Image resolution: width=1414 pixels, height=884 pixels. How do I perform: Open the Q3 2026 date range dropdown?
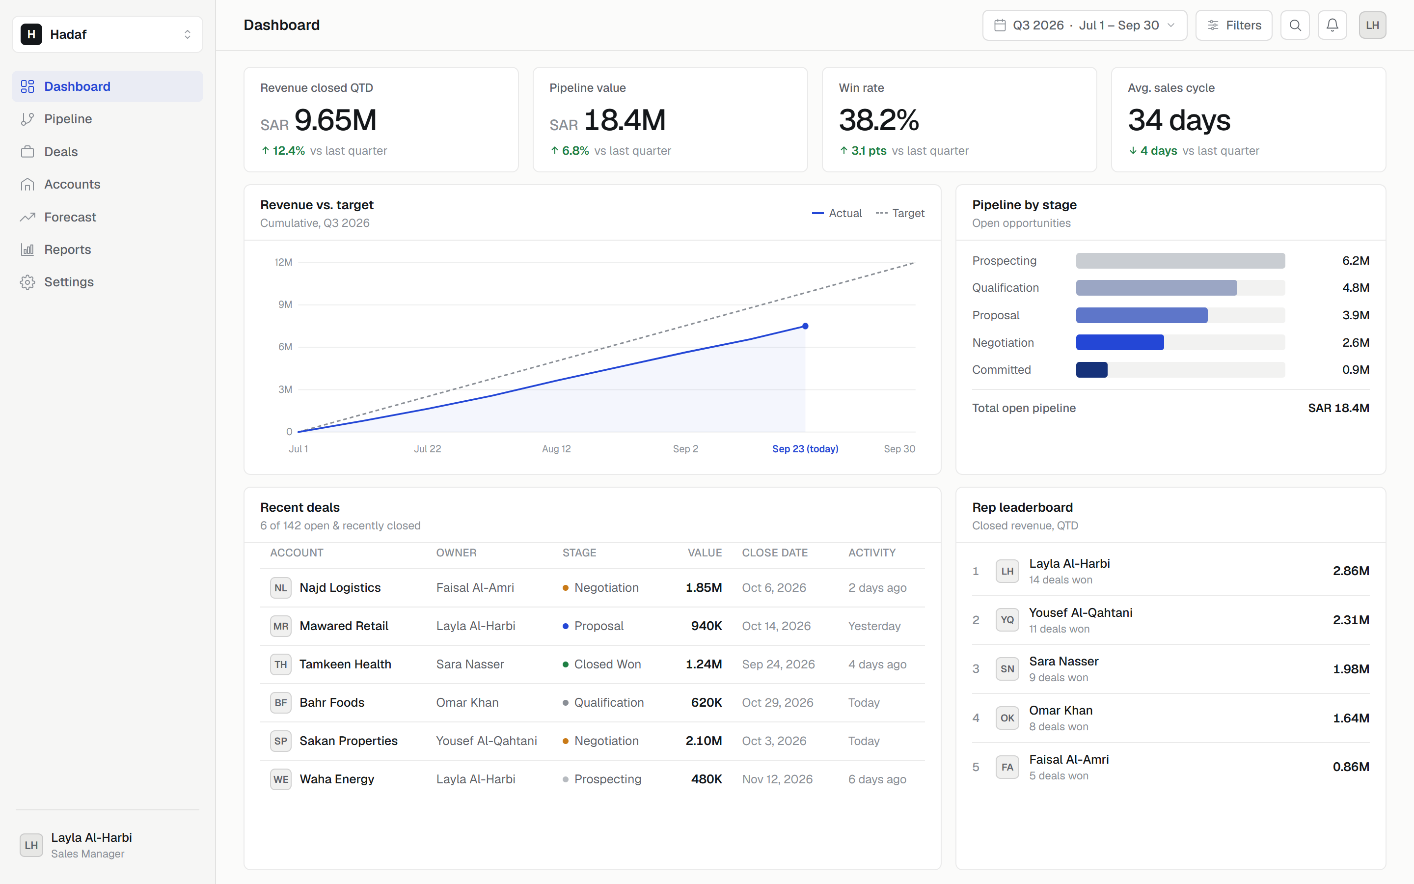(x=1085, y=25)
